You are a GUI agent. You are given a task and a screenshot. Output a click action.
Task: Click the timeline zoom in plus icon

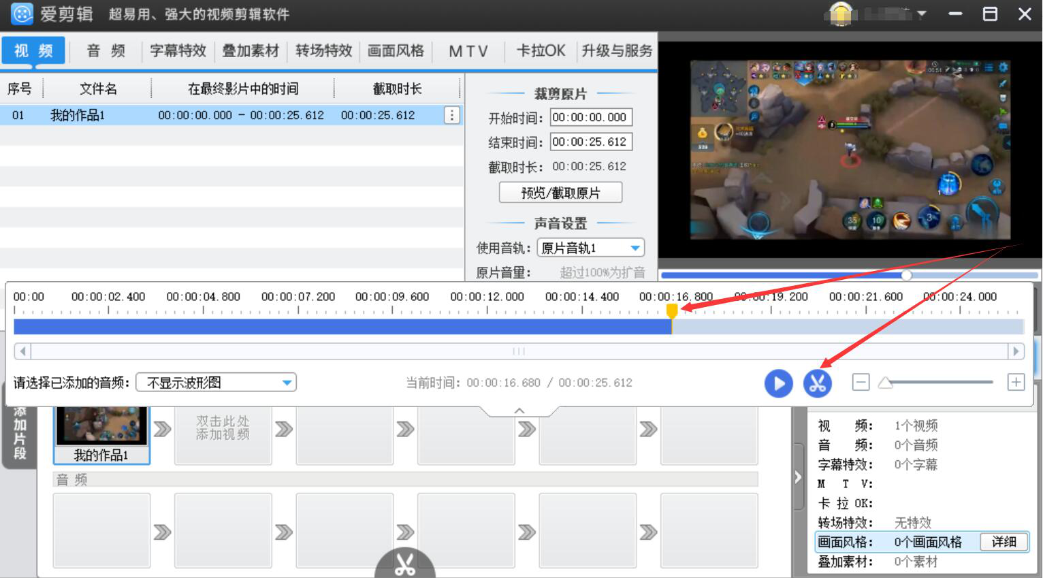[x=1016, y=382]
